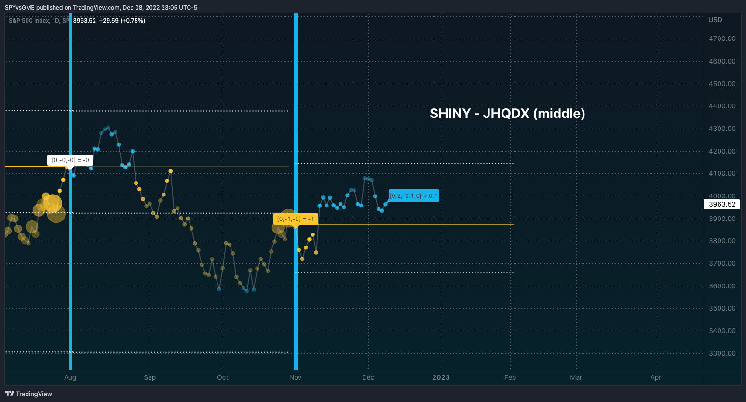Click the Feb label on time axis

[510, 377]
